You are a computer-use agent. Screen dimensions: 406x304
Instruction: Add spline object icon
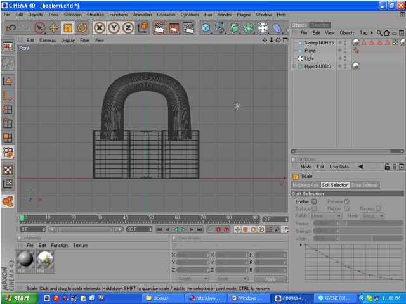click(x=220, y=28)
